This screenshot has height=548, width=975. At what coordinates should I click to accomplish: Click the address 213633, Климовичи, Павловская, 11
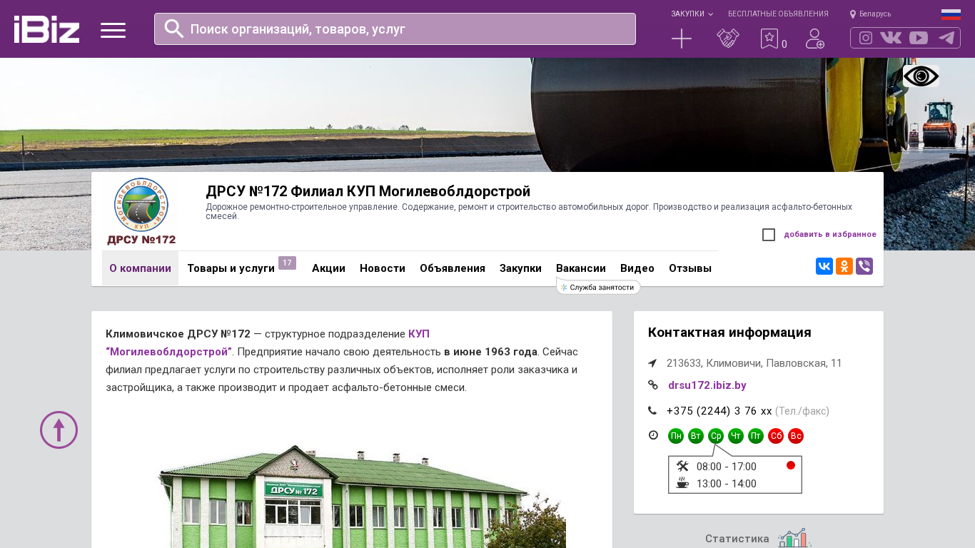(754, 363)
